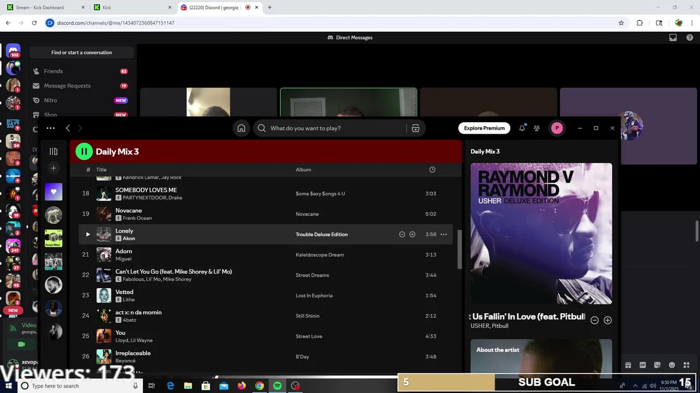This screenshot has height=393, width=700.
Task: Sort by duration clock icon
Action: click(x=432, y=170)
